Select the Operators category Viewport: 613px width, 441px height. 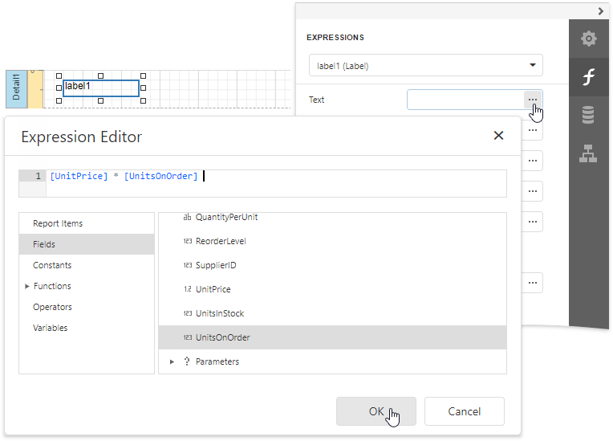(52, 307)
